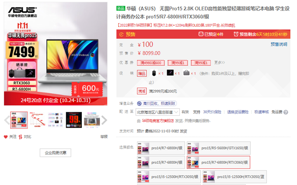This screenshot has width=297, height=185.
Task: Click the presale price ¥ 8099.00
Action: (149, 53)
